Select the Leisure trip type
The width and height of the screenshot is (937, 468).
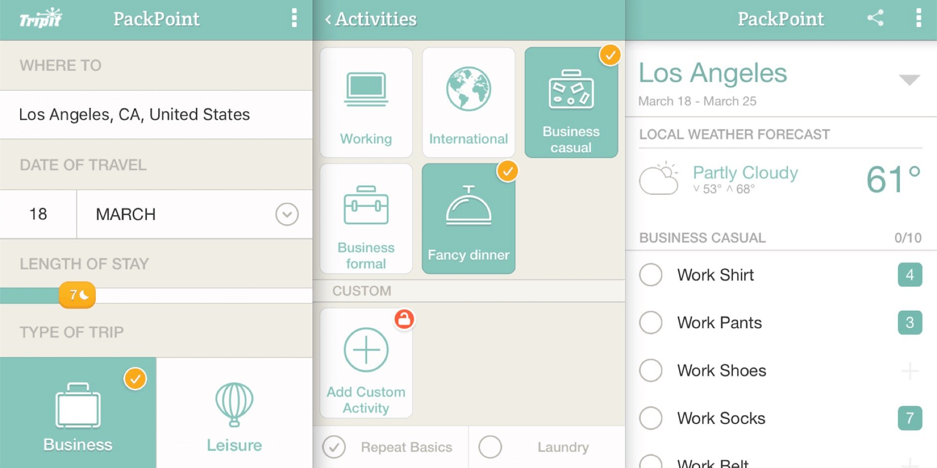tap(234, 413)
